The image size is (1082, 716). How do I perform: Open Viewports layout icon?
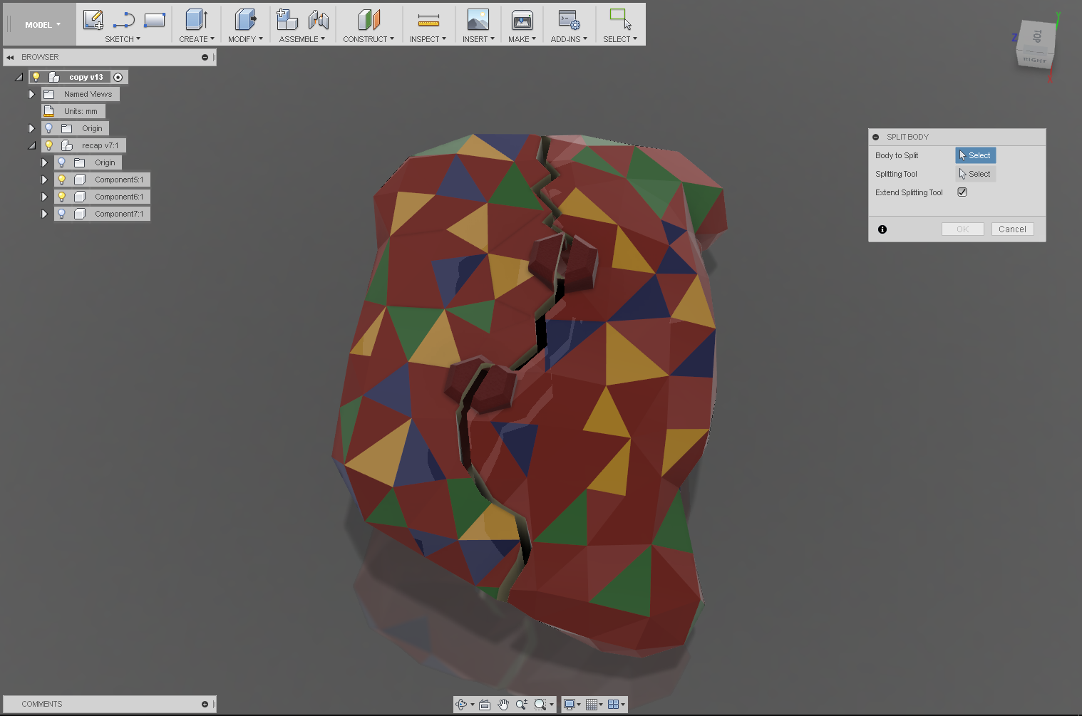pos(613,705)
